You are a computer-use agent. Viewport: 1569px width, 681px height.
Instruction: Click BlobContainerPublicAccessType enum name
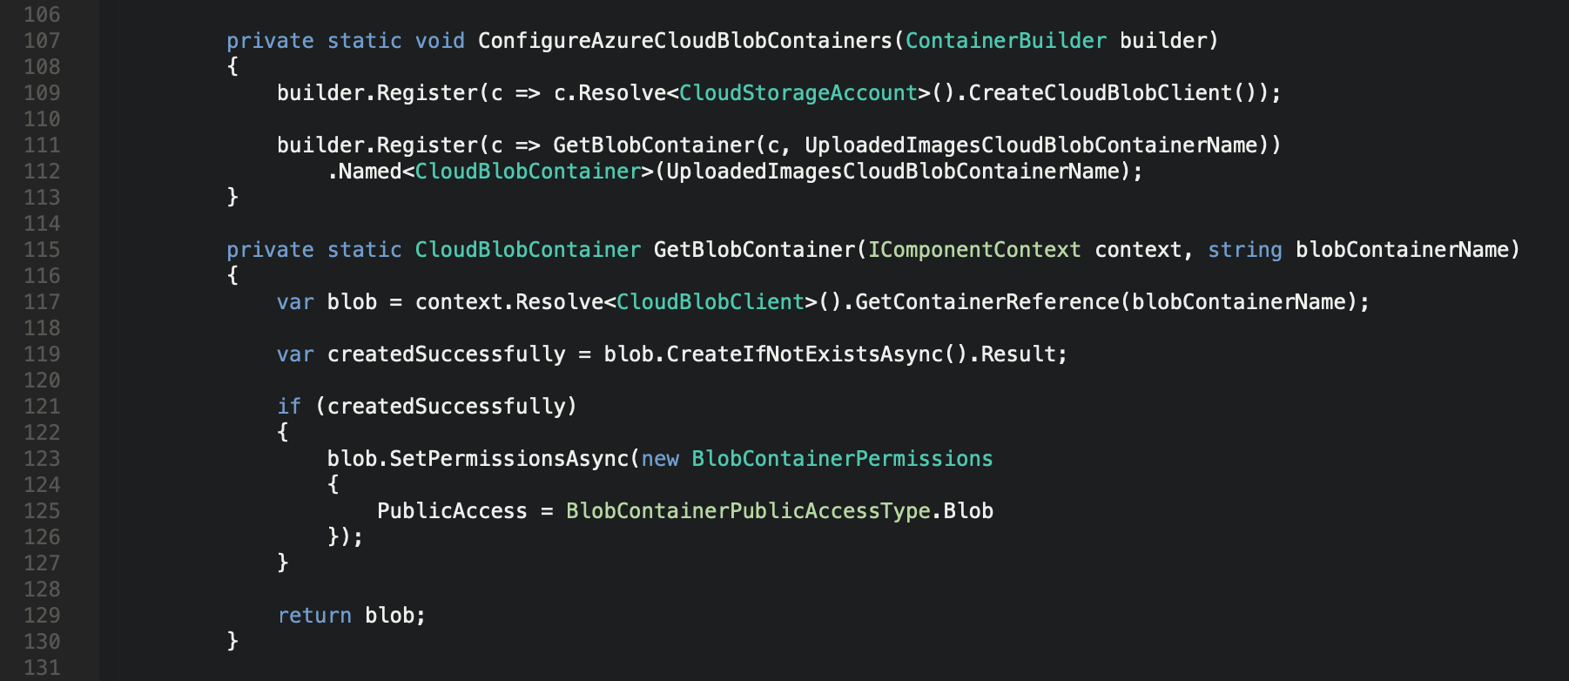click(x=748, y=511)
